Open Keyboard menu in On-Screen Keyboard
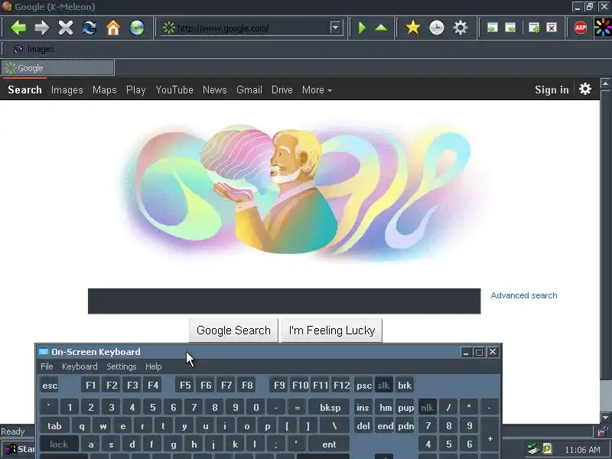Viewport: 612px width, 459px height. pos(80,366)
